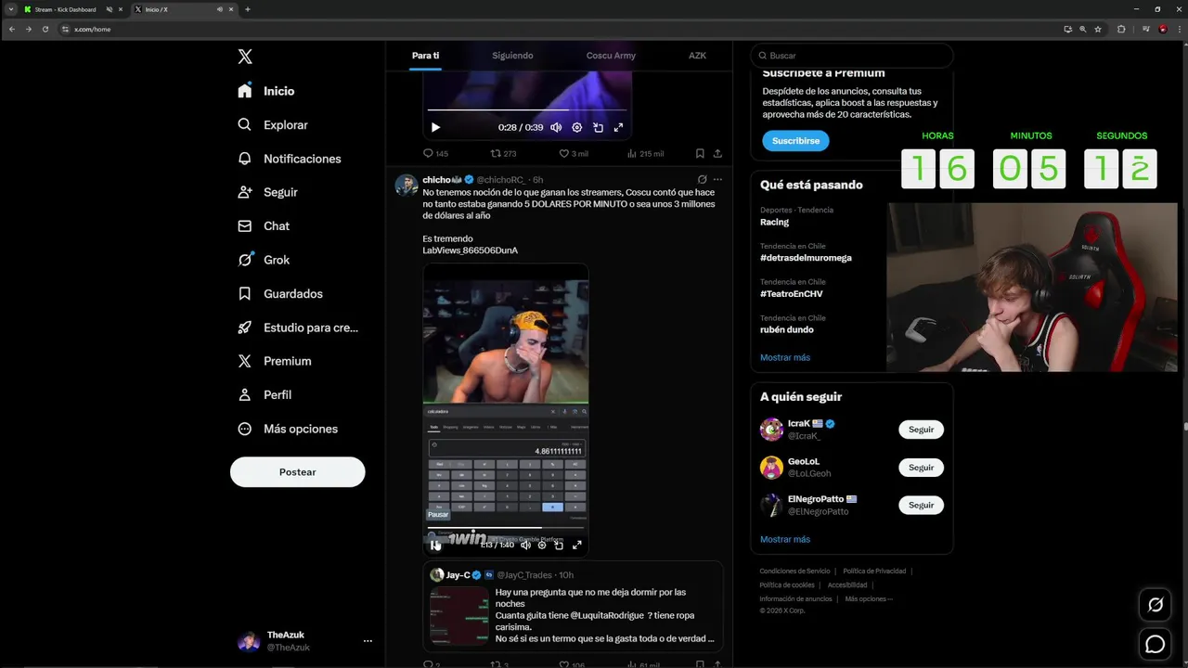This screenshot has height=668, width=1188.
Task: Click the Buscar search field
Action: [852, 56]
